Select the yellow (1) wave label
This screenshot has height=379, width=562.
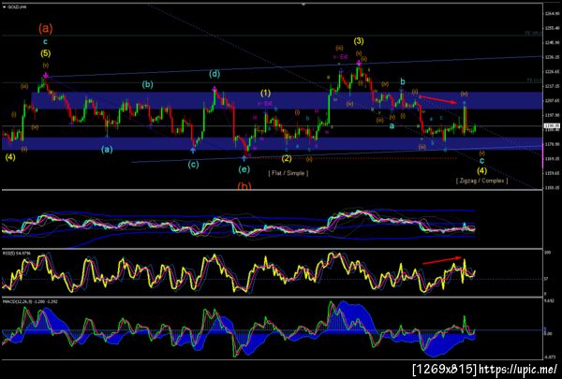[x=265, y=94]
